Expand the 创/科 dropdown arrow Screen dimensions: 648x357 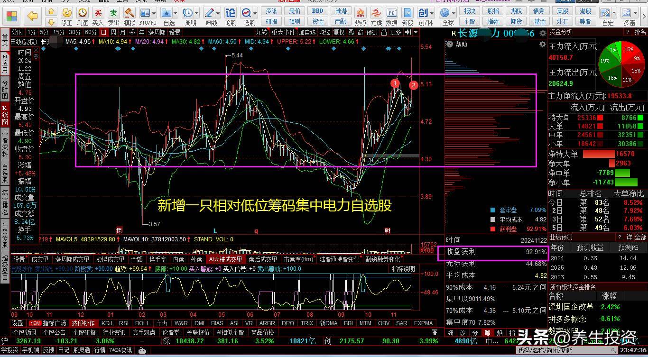pyautogui.click(x=433, y=13)
